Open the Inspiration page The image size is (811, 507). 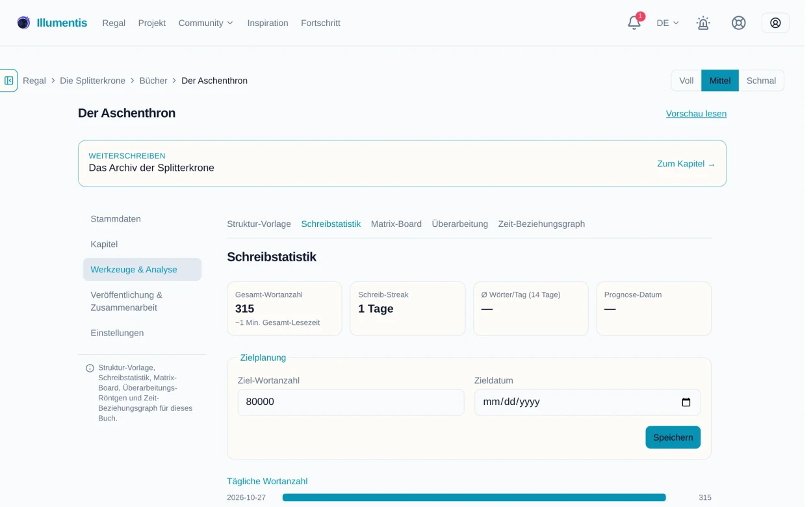[268, 23]
